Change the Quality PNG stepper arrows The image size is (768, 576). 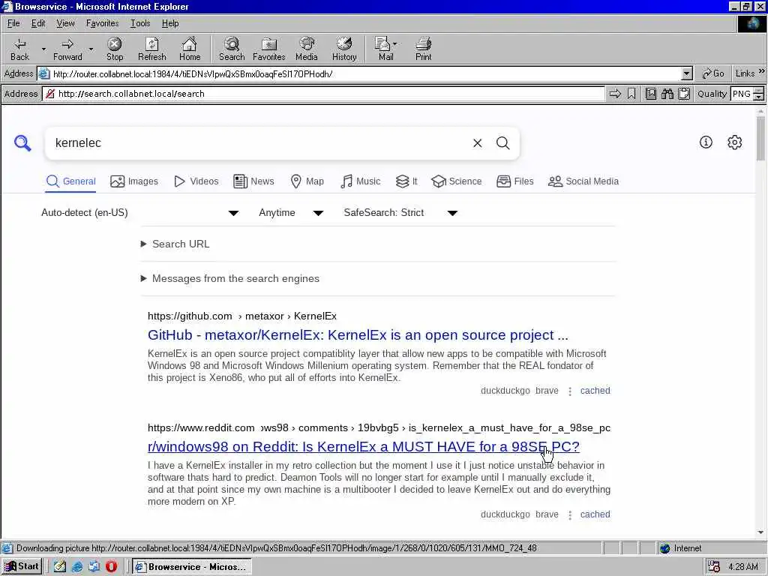pos(759,94)
